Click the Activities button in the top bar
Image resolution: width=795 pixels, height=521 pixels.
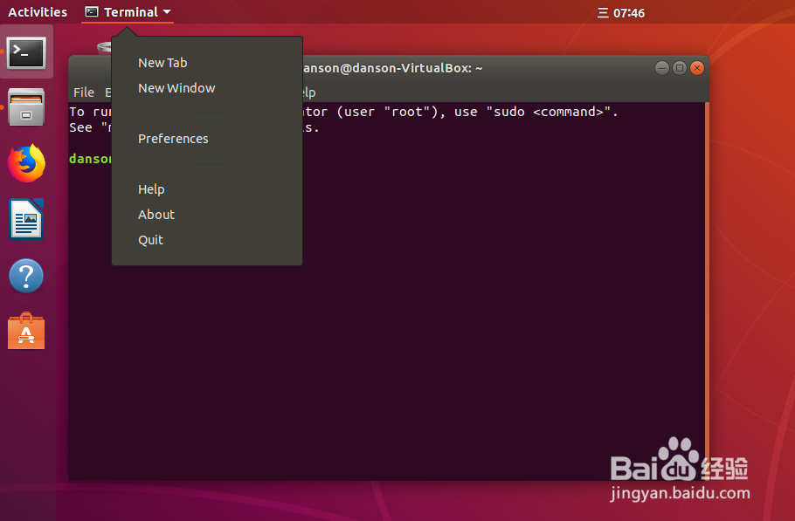38,12
